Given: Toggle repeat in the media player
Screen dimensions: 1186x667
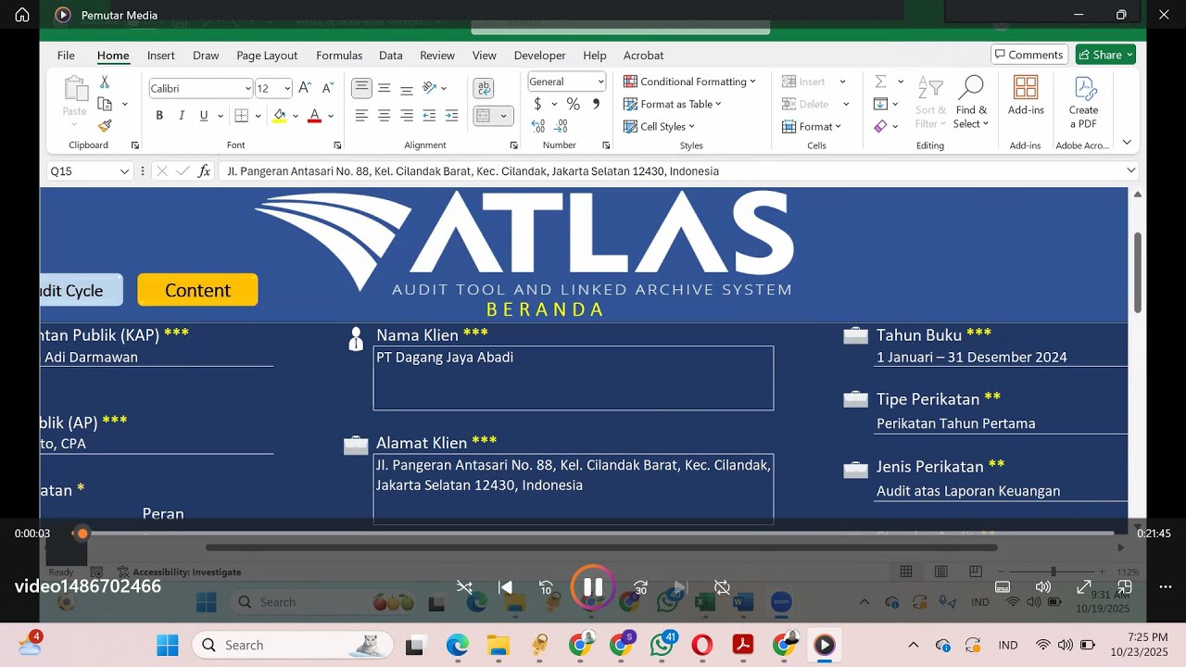Looking at the screenshot, I should pyautogui.click(x=722, y=587).
